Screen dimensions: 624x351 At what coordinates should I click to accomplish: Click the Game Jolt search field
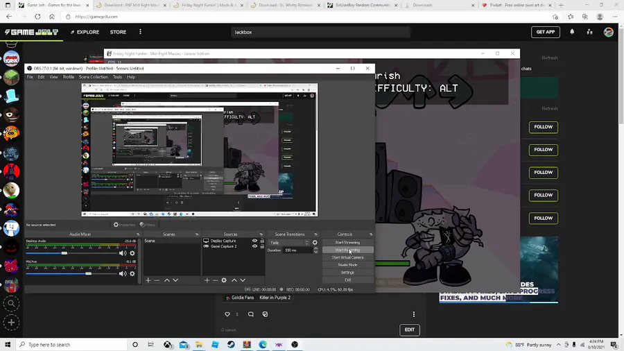click(320, 32)
